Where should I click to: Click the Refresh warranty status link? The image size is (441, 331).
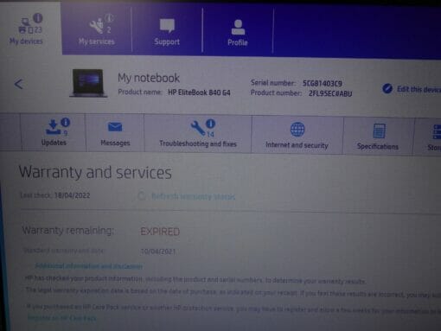pos(193,197)
